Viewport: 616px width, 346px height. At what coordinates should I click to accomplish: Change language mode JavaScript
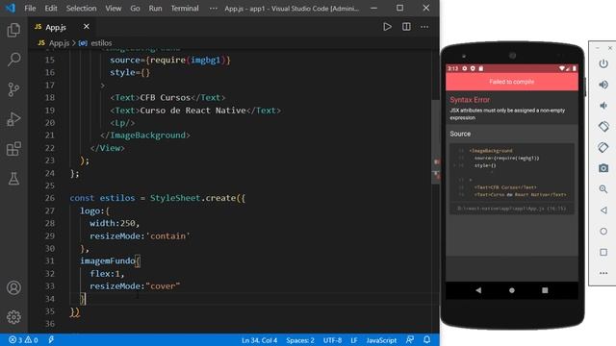[x=381, y=340]
